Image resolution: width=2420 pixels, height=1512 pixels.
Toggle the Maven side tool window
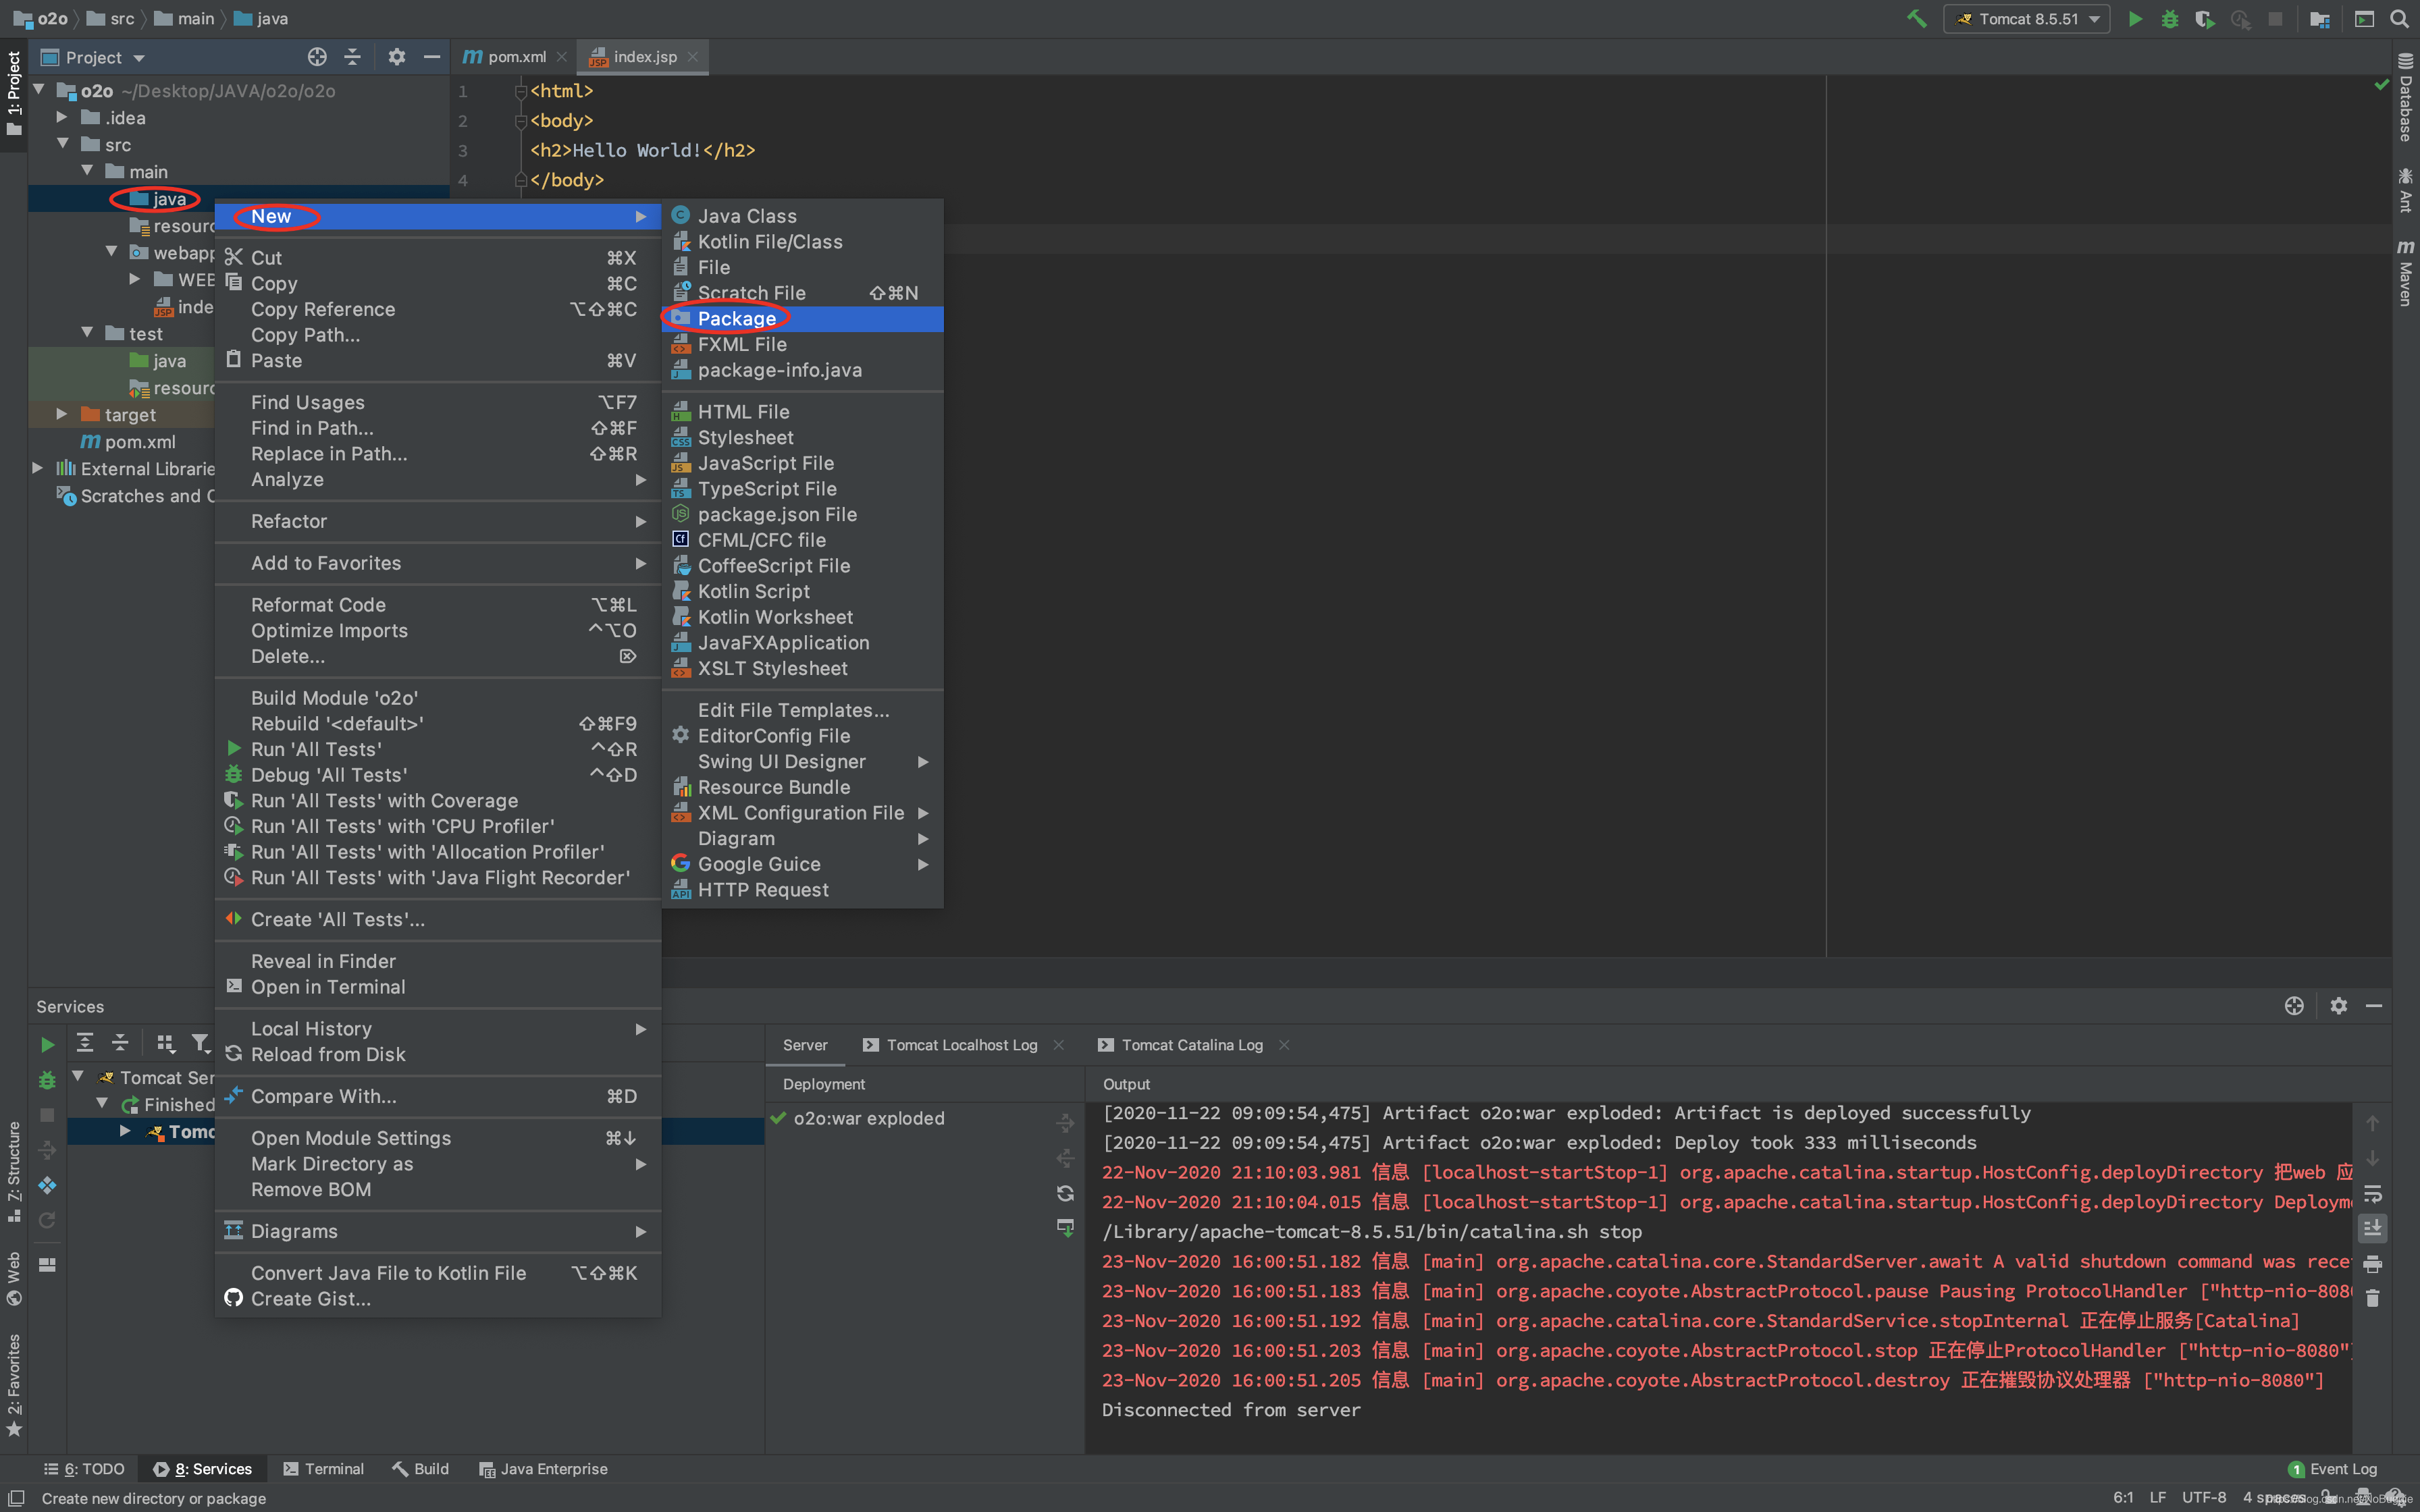tap(2405, 272)
